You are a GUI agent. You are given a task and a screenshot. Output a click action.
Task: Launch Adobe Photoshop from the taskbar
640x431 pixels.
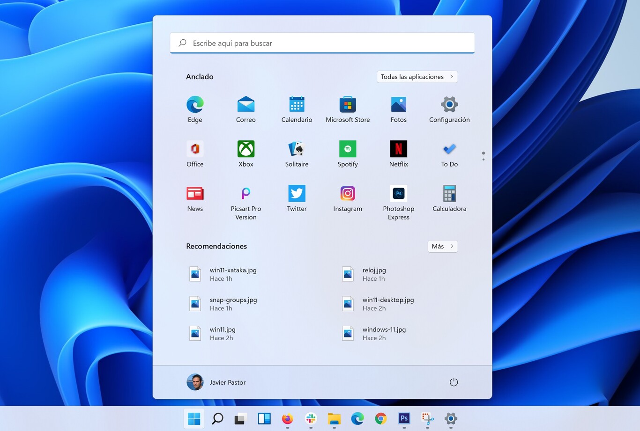click(x=404, y=419)
